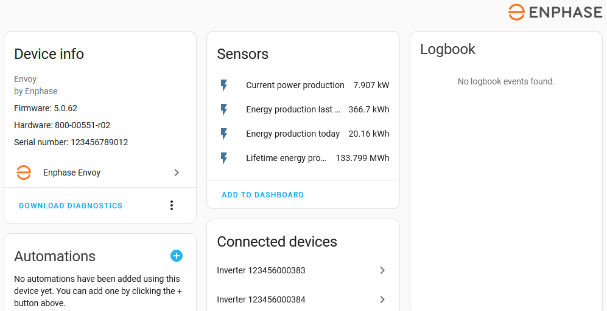Click the Enphase Envoy integration label
This screenshot has width=607, height=311.
tap(72, 173)
